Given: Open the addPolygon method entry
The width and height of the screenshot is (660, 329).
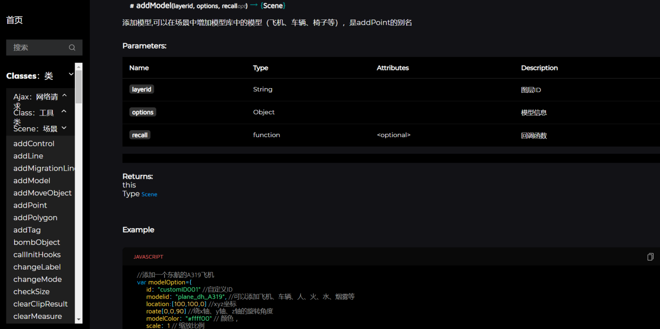Looking at the screenshot, I should pos(35,218).
